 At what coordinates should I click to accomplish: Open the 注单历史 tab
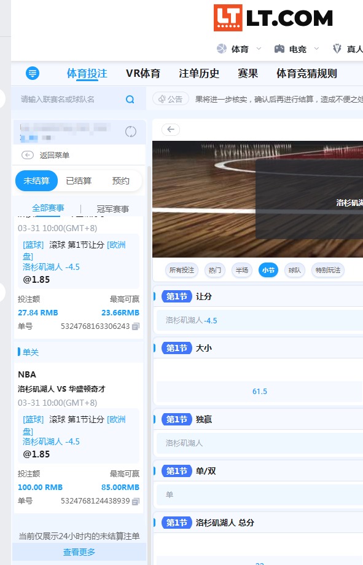199,74
